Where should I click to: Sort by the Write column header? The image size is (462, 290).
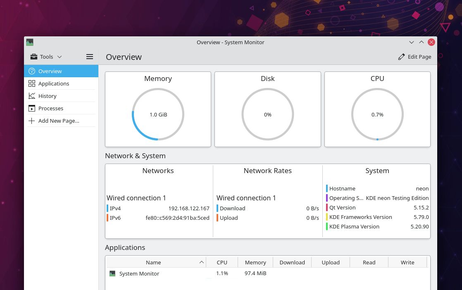click(407, 262)
